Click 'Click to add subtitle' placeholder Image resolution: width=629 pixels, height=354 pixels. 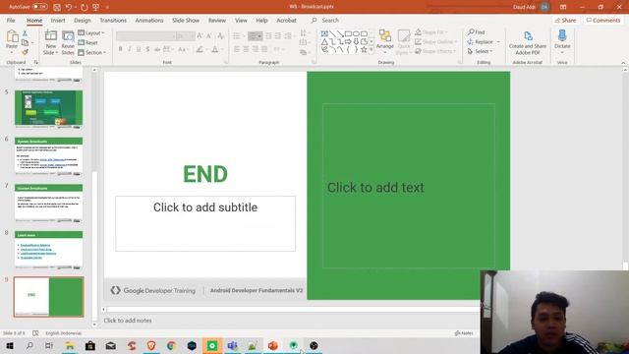coord(205,223)
